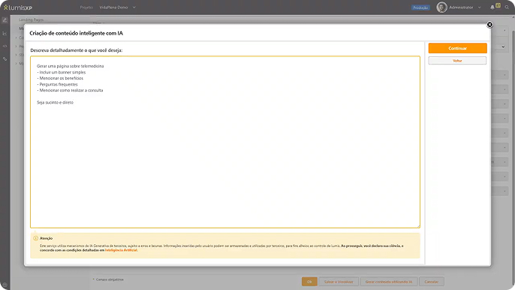515x290 pixels.
Task: Click background Salvar e Visualizar button
Action: click(339, 282)
